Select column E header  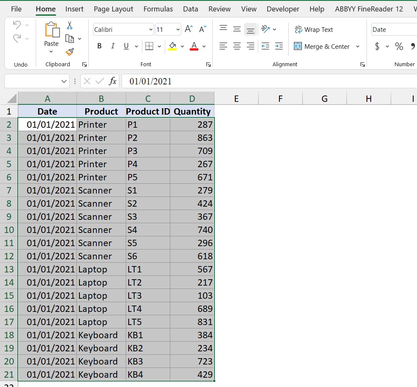236,99
